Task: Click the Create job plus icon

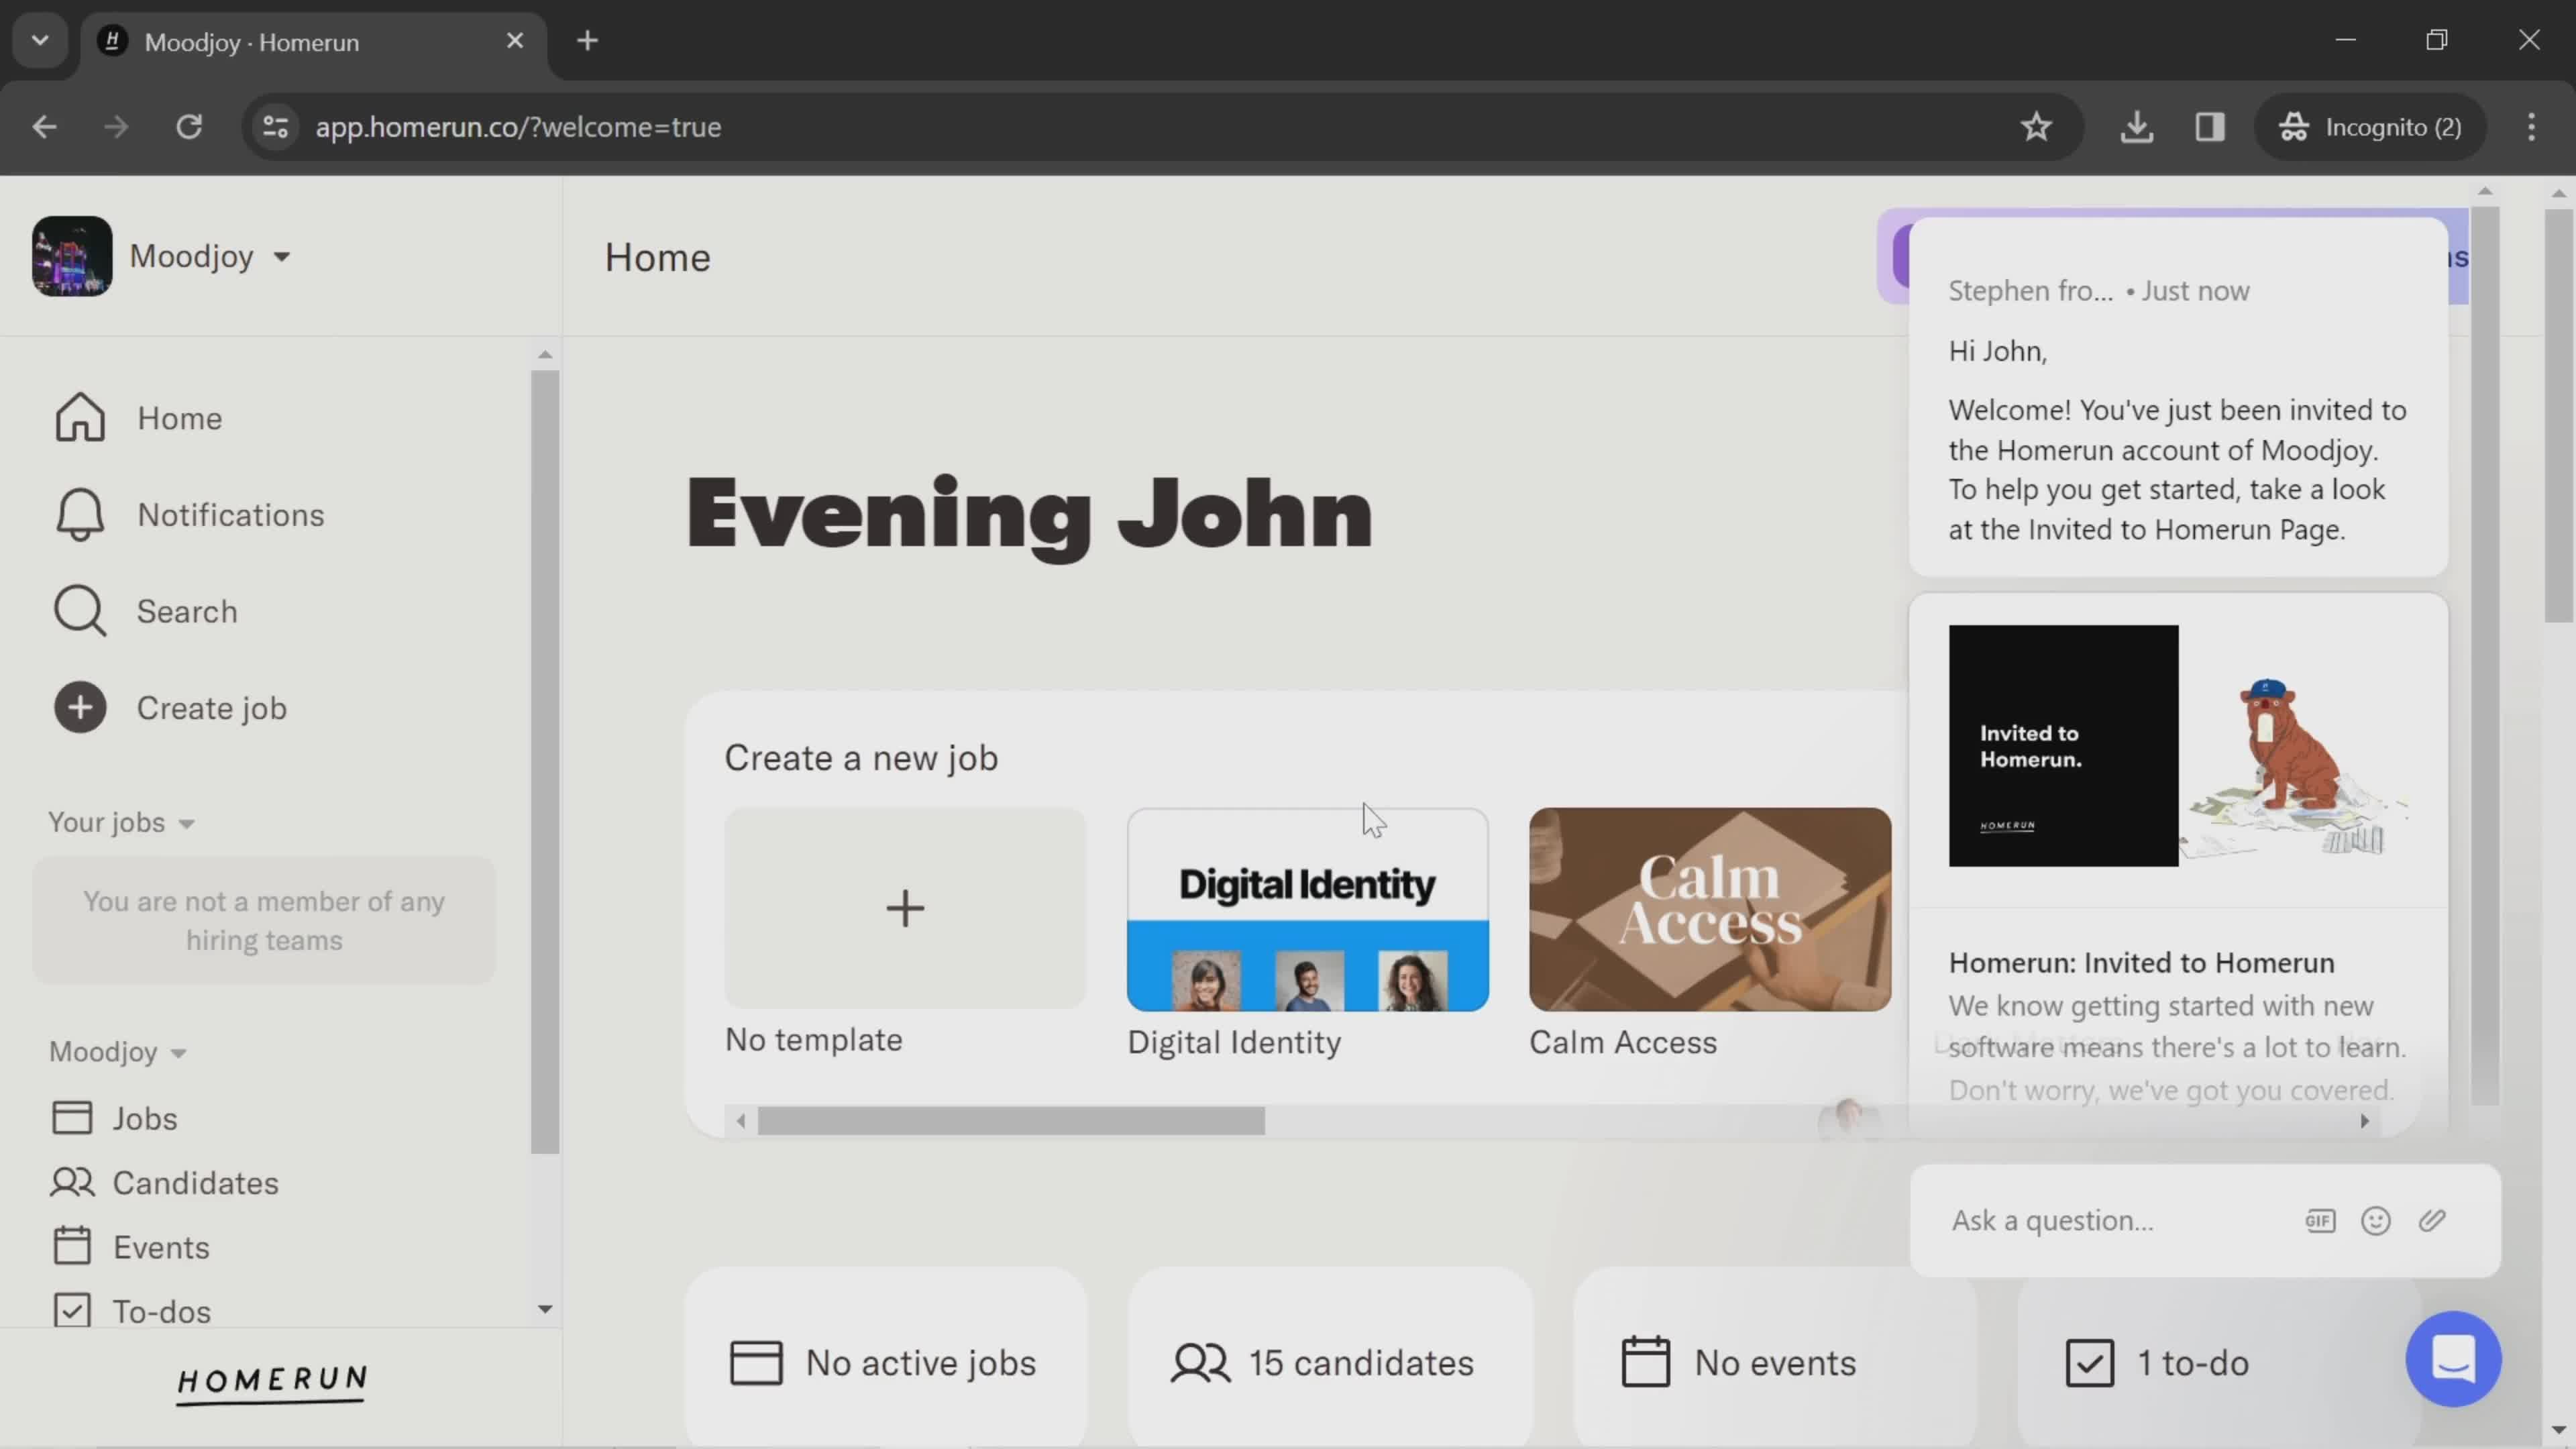Action: [80, 708]
